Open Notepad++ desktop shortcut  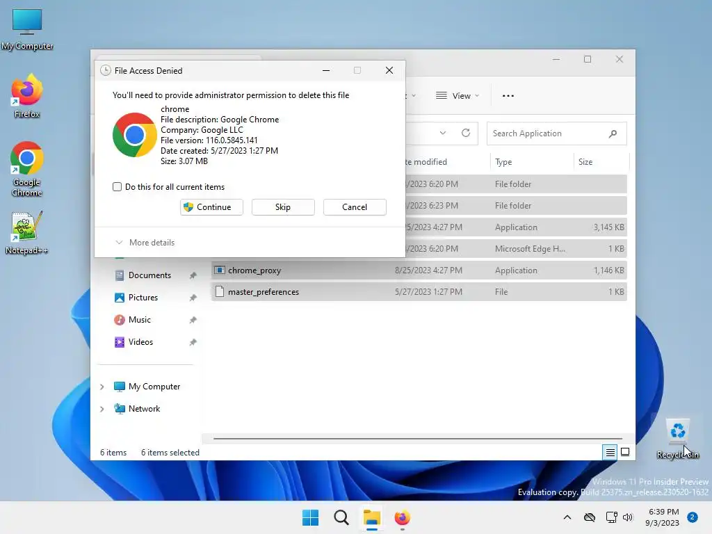click(x=27, y=232)
